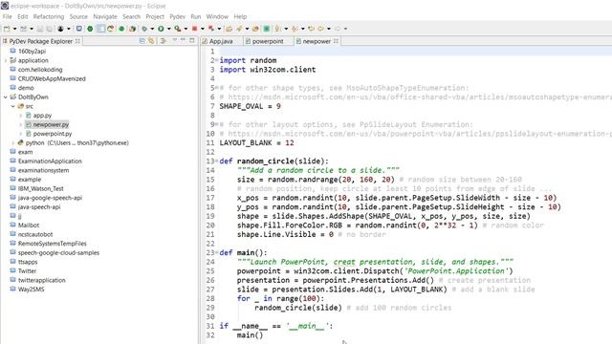Select app.py in the package tree

[42, 116]
